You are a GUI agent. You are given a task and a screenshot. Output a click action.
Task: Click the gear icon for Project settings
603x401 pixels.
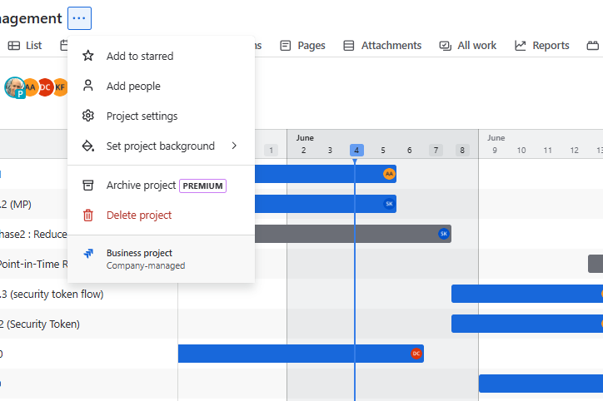(88, 116)
